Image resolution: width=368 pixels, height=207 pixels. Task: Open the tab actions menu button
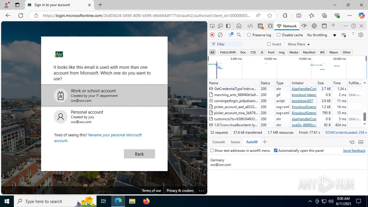pyautogui.click(x=17, y=5)
